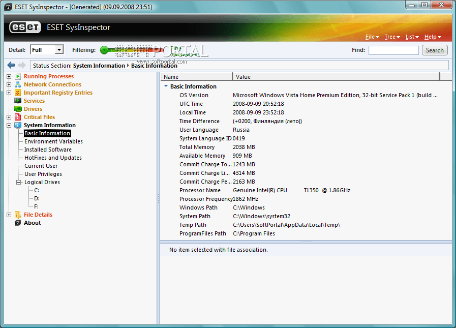Screen dimensions: 456x328
Task: Click the back navigation arrow
Action: 11,65
